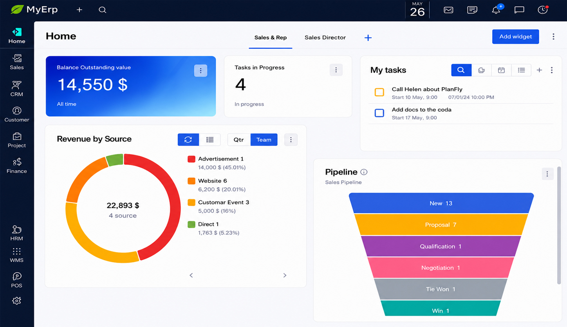The image size is (567, 327).
Task: Open Revenue by Source options menu
Action: (x=291, y=139)
